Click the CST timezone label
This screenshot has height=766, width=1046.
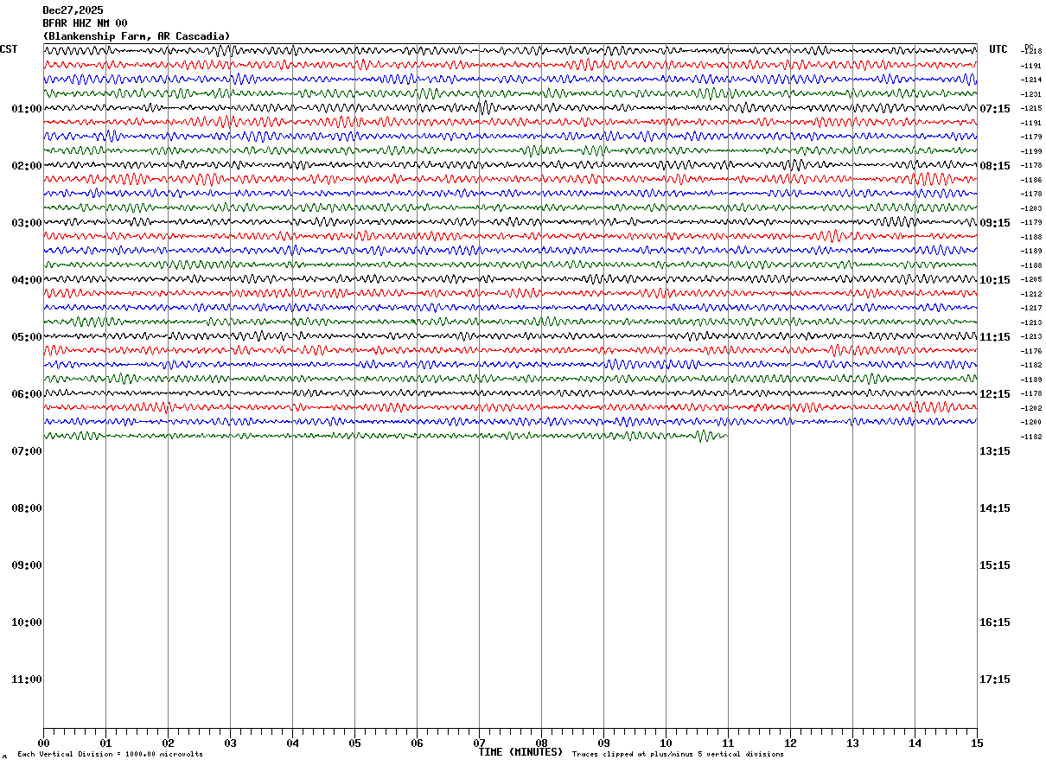[x=9, y=49]
